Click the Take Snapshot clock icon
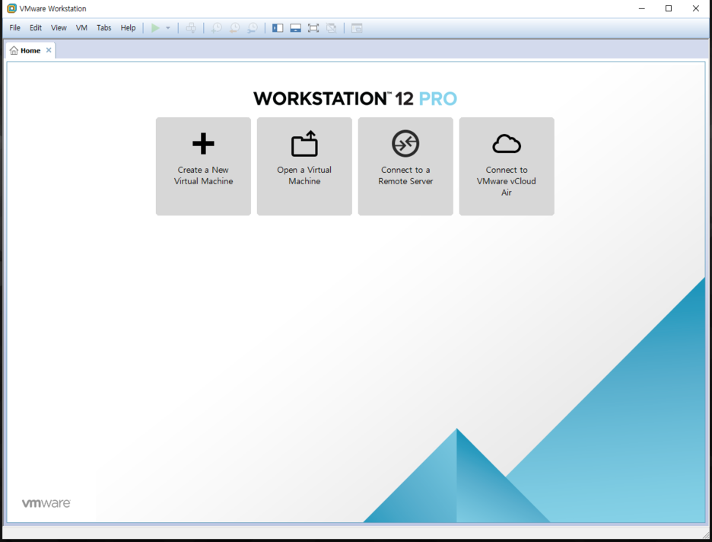Viewport: 712px width, 542px height. (x=217, y=28)
